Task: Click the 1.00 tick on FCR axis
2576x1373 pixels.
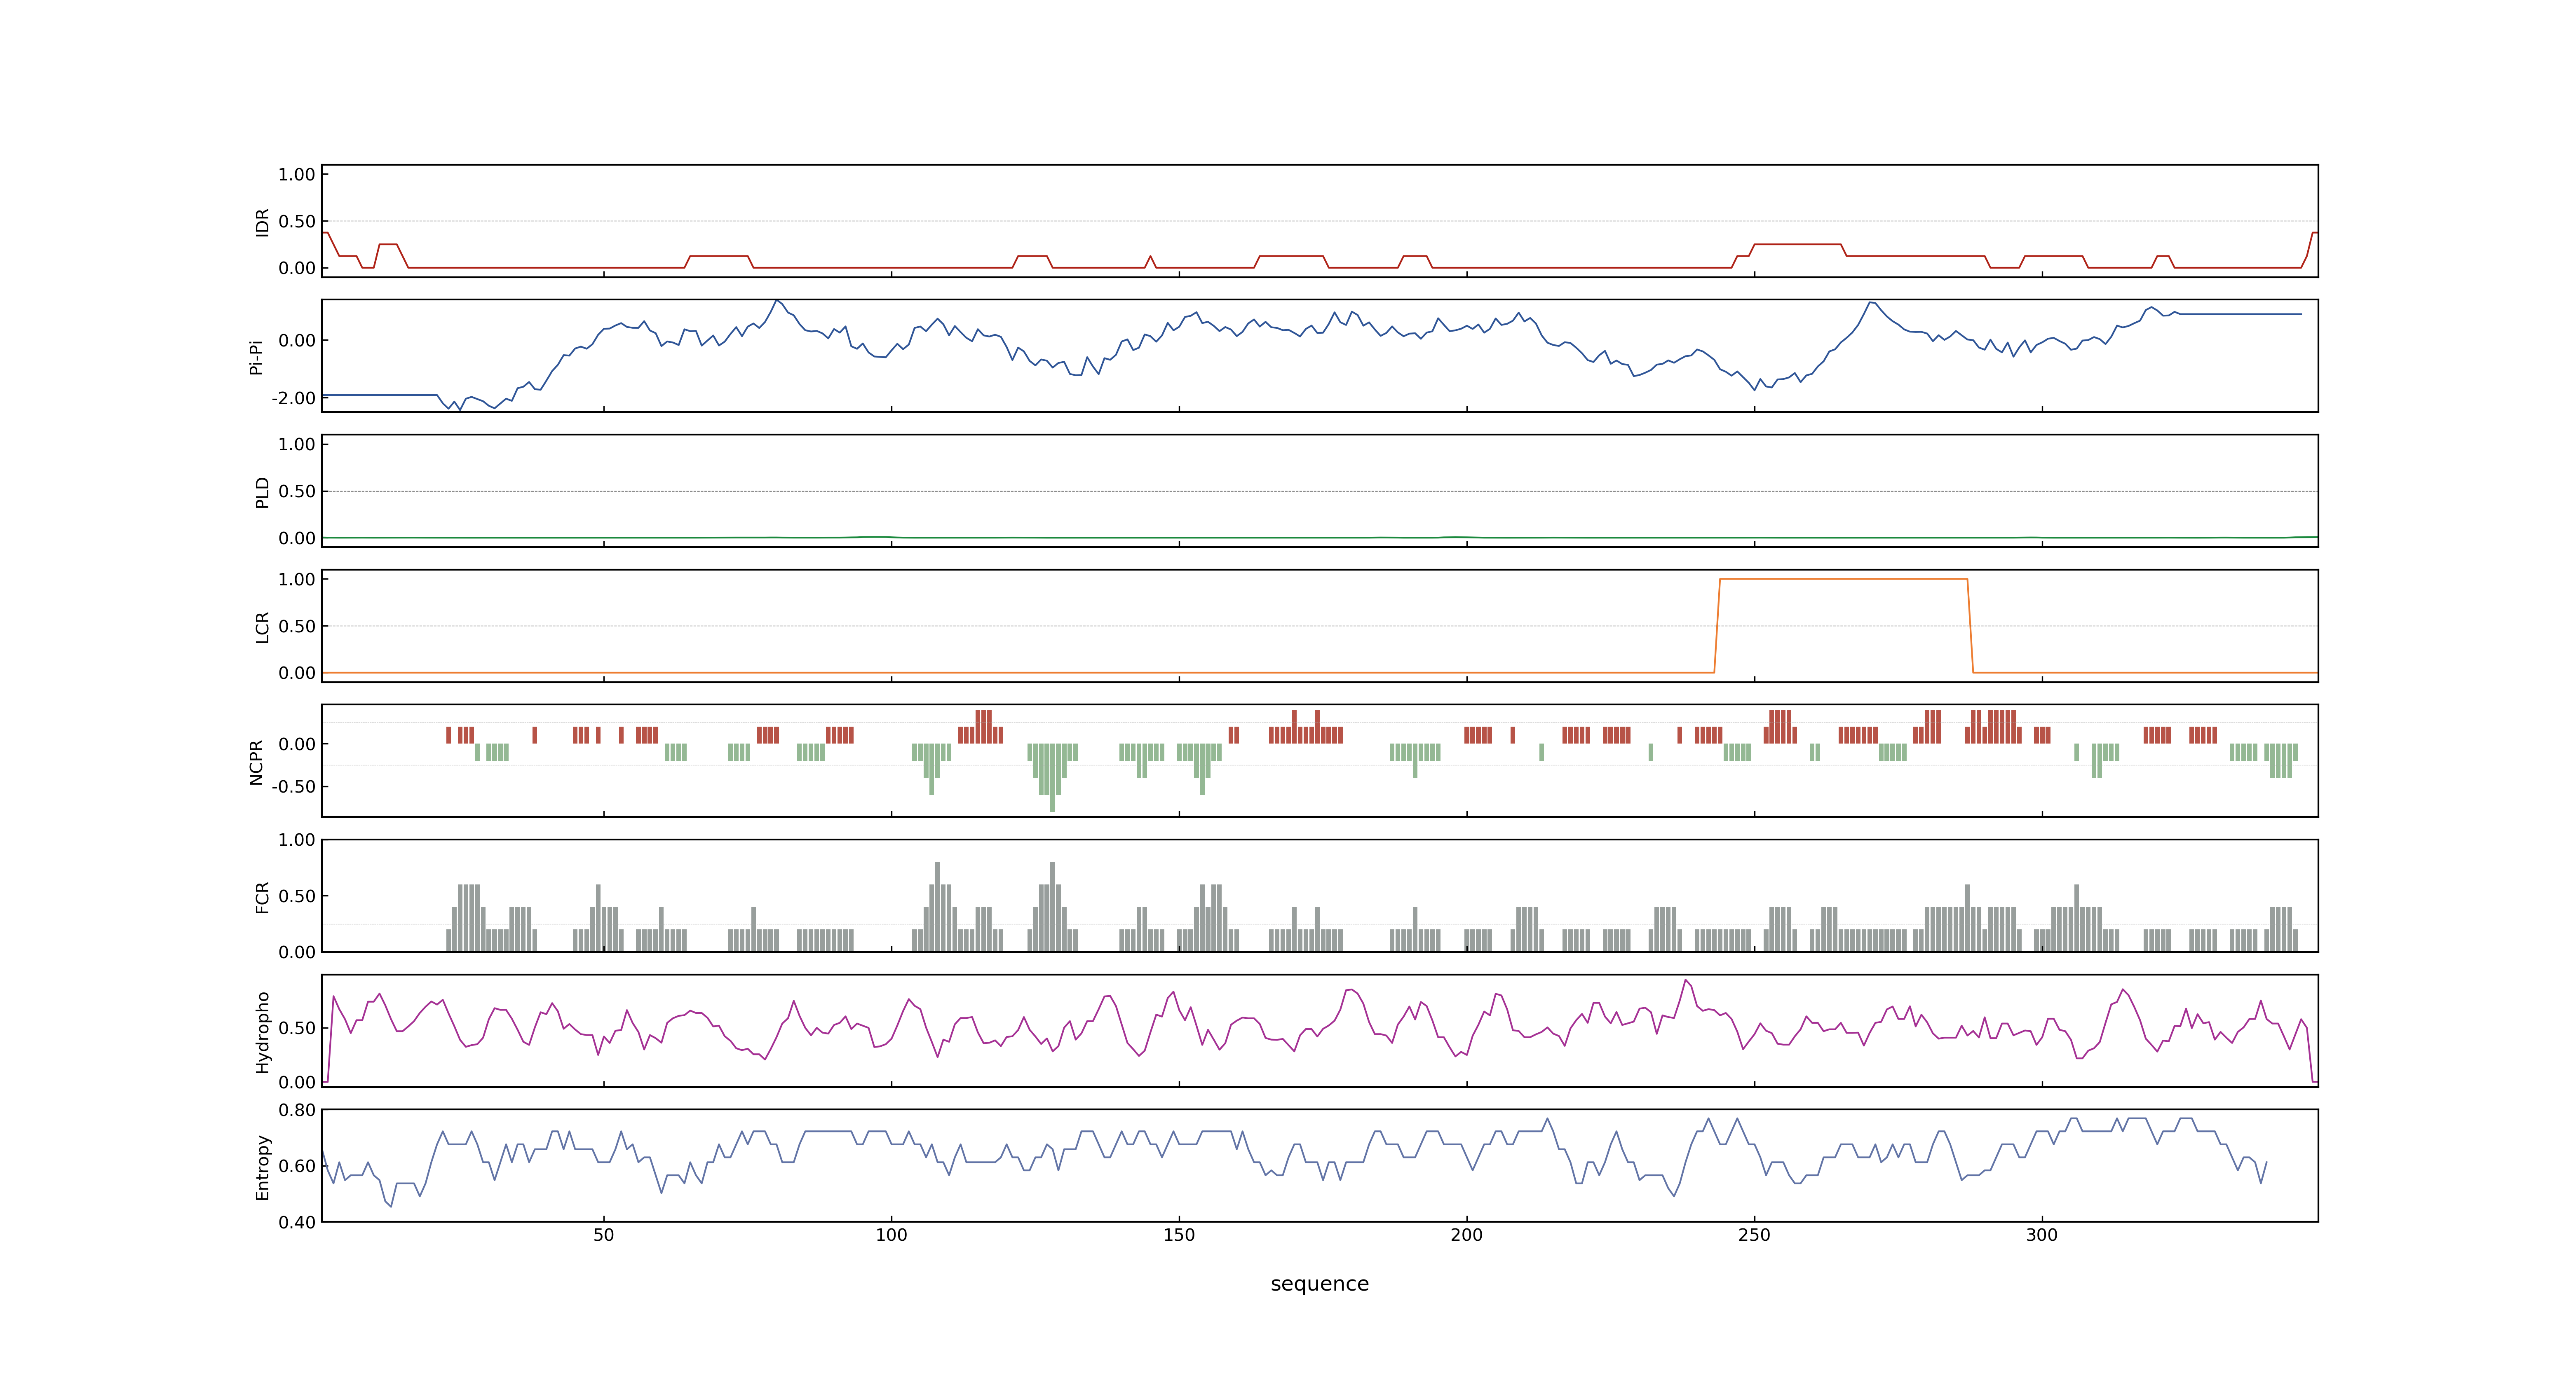Action: [297, 840]
